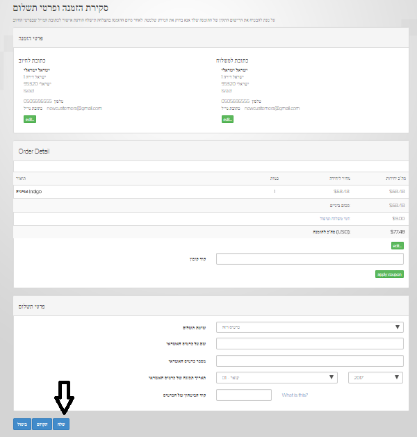Click edit button under billing address
Viewport: 417px width, 437px height.
pos(29,119)
